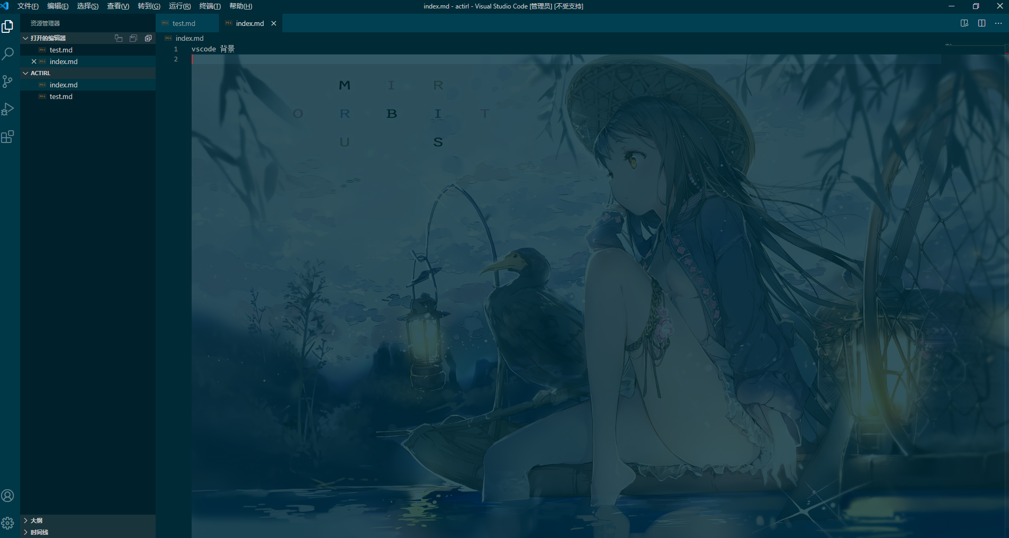Viewport: 1009px width, 538px height.
Task: Close the index.md editor tab
Action: 274,23
